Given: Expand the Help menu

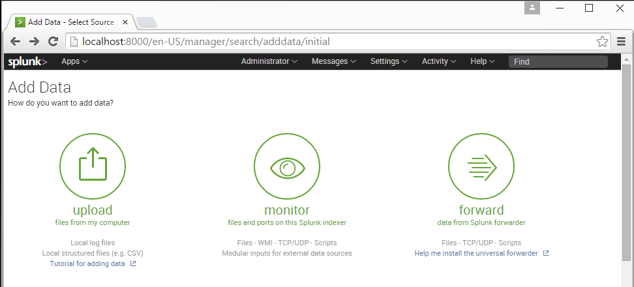Looking at the screenshot, I should coord(483,61).
